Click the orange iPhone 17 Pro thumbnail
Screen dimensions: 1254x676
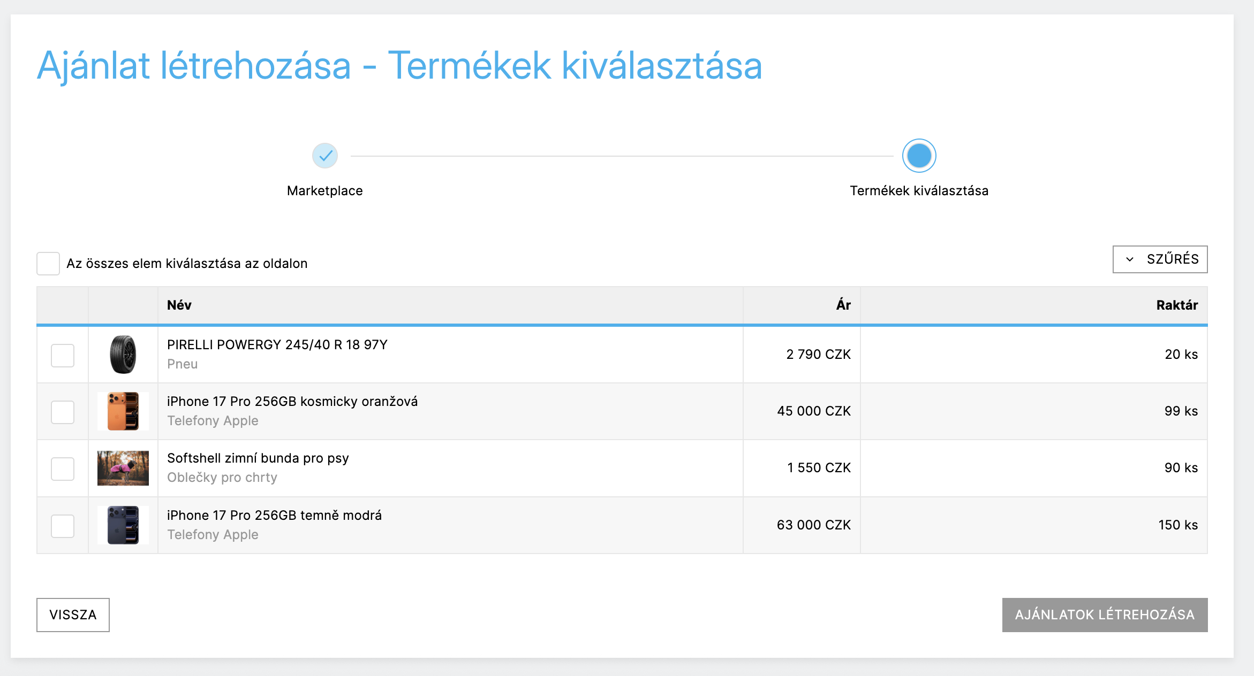(x=123, y=411)
